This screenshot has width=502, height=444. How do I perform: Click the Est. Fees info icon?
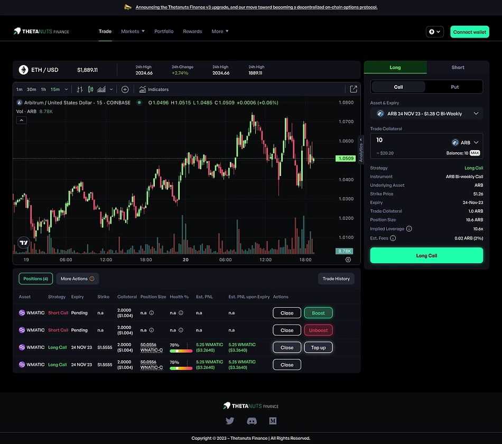click(x=393, y=238)
